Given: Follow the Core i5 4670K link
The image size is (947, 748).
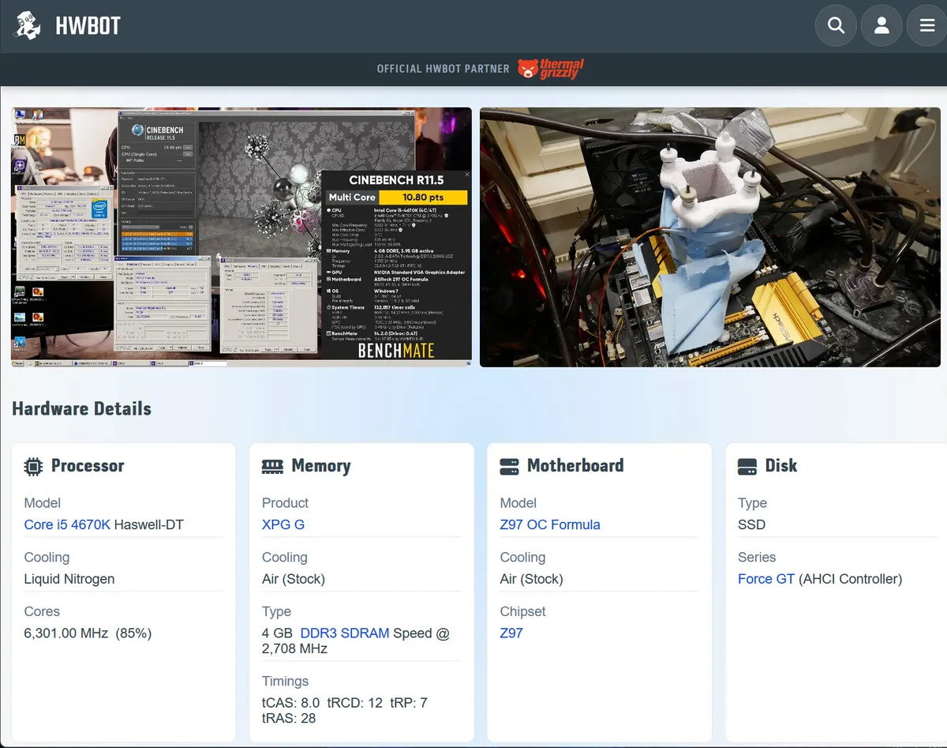Looking at the screenshot, I should 67,524.
